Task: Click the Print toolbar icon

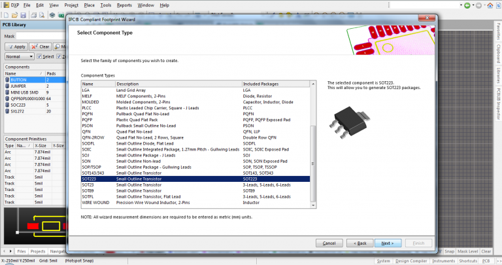Action: click(33, 15)
